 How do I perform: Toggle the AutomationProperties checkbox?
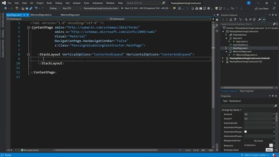(x=245, y=132)
